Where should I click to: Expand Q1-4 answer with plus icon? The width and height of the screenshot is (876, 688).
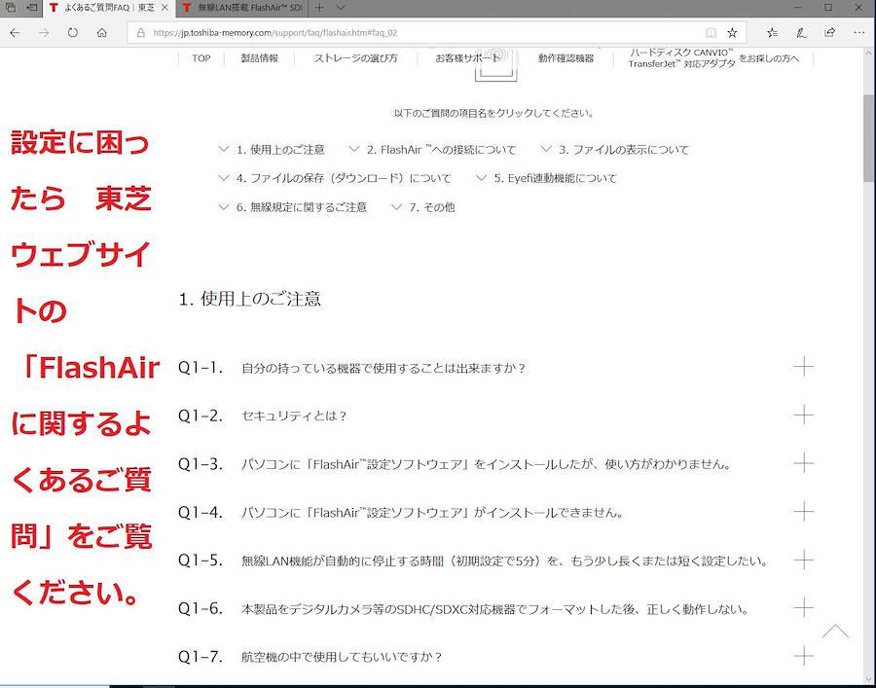pyautogui.click(x=803, y=511)
